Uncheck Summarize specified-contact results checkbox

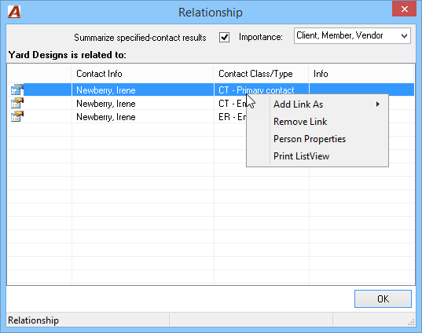pyautogui.click(x=224, y=37)
